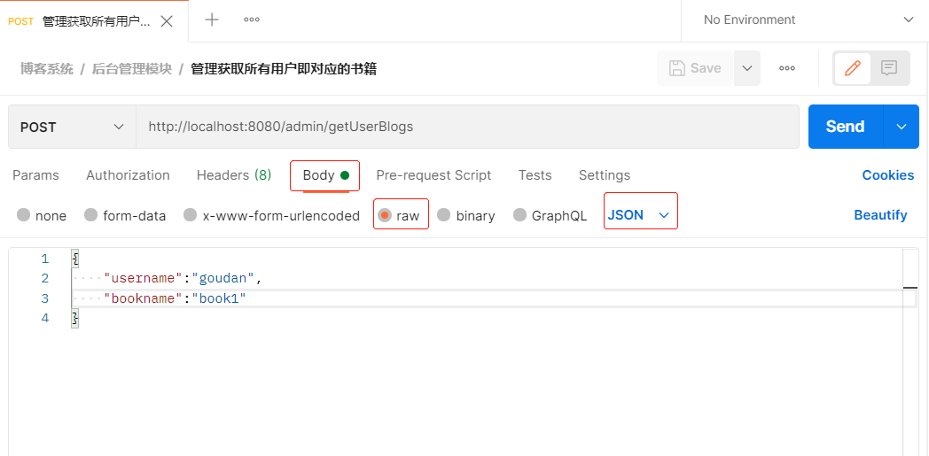Close the current request tab
The image size is (929, 456).
pyautogui.click(x=167, y=21)
